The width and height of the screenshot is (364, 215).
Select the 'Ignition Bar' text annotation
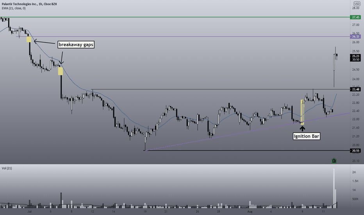307,136
